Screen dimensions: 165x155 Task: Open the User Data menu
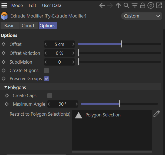tap(52, 5)
